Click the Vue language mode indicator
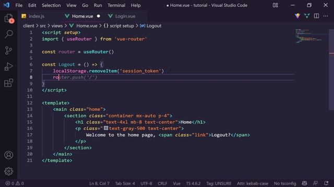The height and width of the screenshot is (187, 334). point(176,183)
